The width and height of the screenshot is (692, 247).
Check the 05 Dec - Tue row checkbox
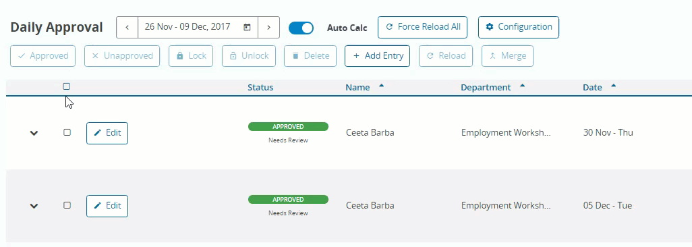click(x=67, y=205)
